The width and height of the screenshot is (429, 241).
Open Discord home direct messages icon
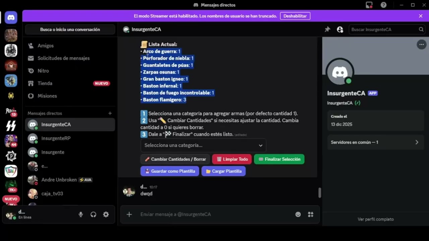(11, 17)
